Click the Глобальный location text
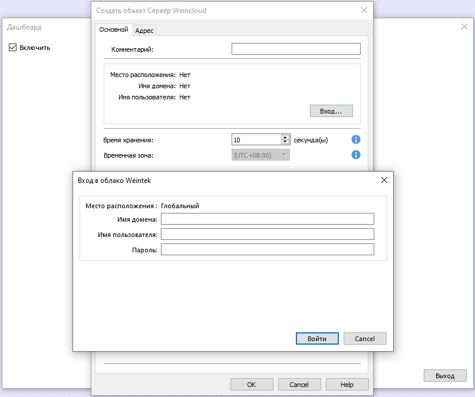 click(180, 206)
